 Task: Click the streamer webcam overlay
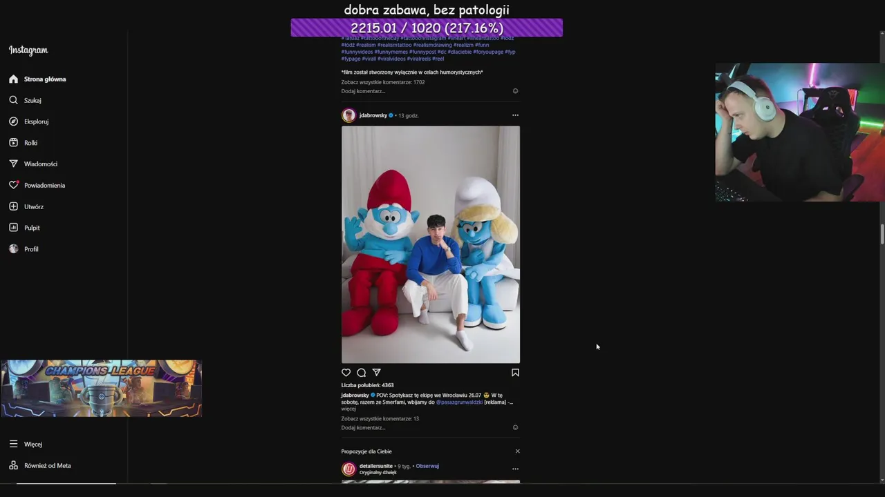point(800,133)
